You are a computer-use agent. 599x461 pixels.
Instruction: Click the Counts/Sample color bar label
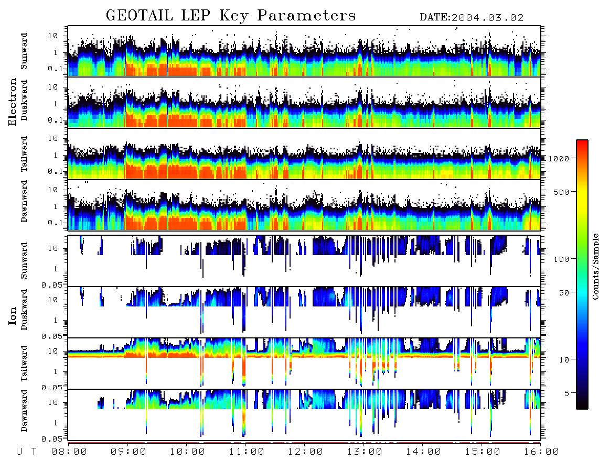(595, 266)
